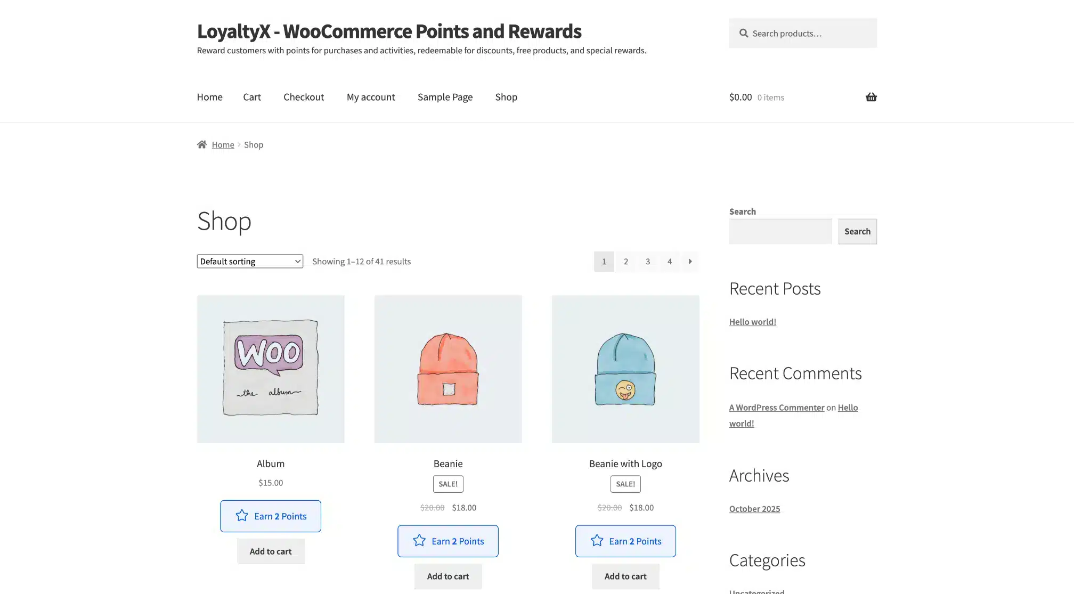Open Sample Page in the navigation menu
The height and width of the screenshot is (594, 1074).
point(445,97)
